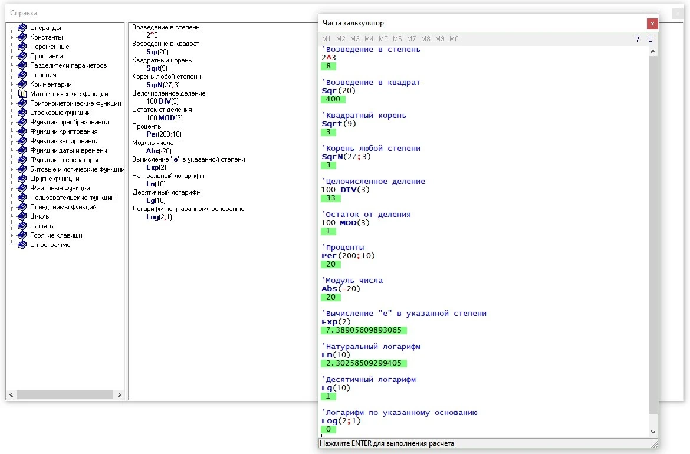Close the Чиста калькулятор window
Viewport: 690px width, 454px height.
tap(652, 24)
